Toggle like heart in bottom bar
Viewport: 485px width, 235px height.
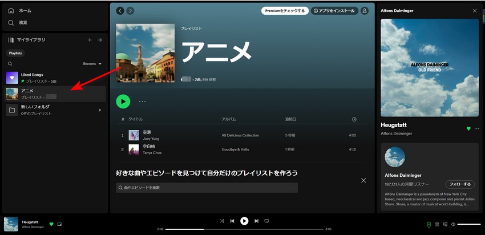(x=51, y=224)
